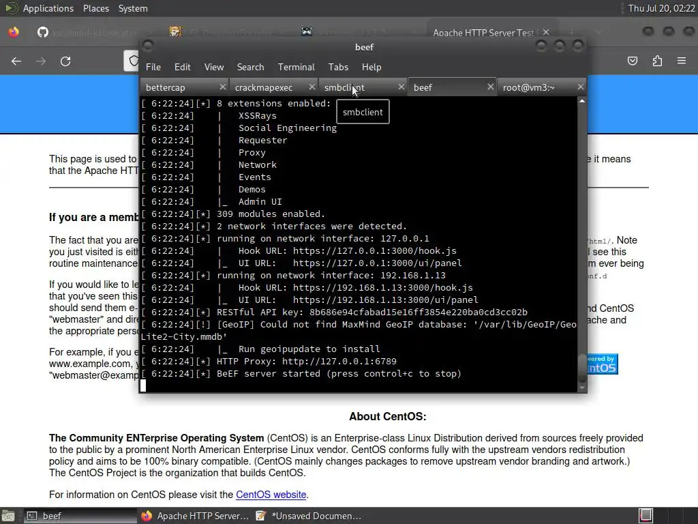Close the bettercap tab
This screenshot has height=524, width=698.
coord(223,87)
